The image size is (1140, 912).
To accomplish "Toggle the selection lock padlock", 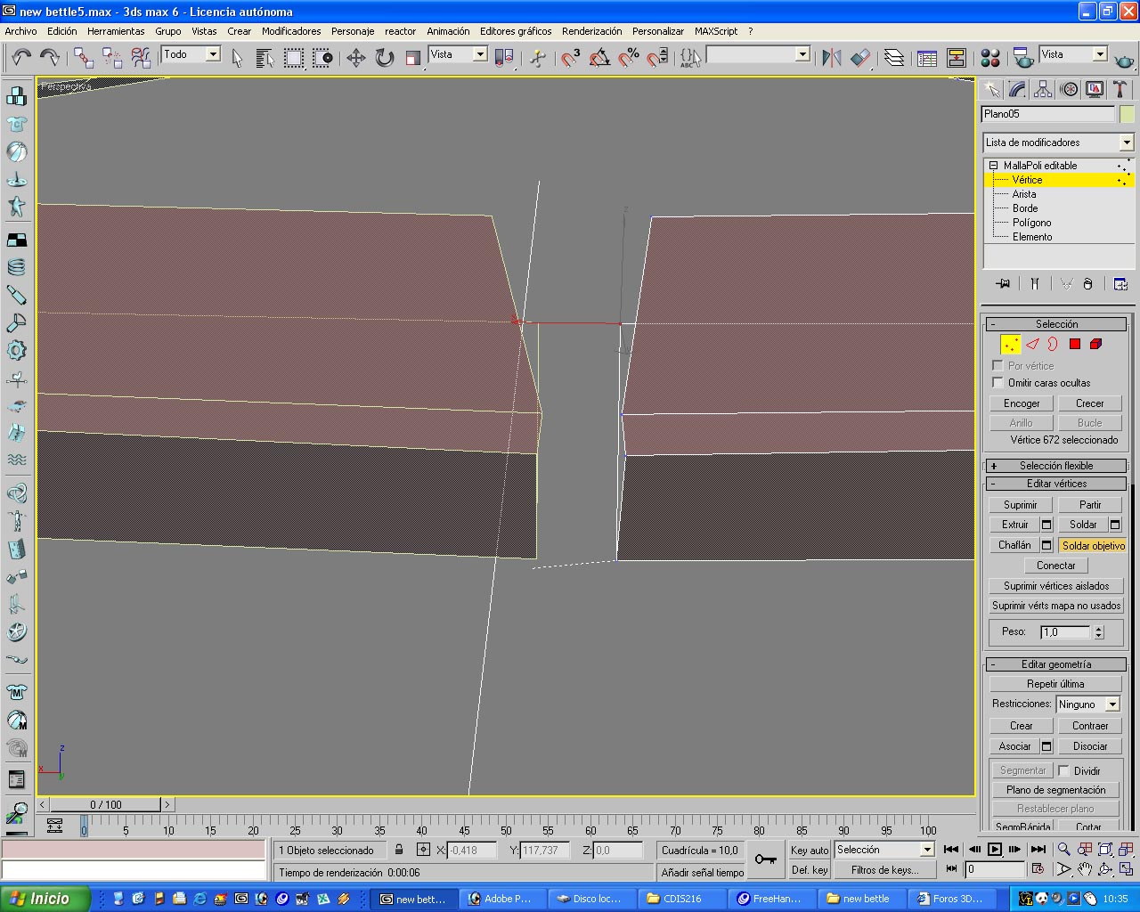I will coord(399,850).
